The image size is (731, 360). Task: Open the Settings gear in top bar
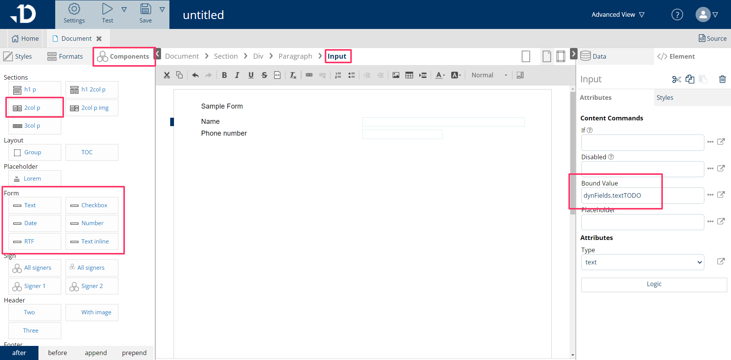(74, 14)
